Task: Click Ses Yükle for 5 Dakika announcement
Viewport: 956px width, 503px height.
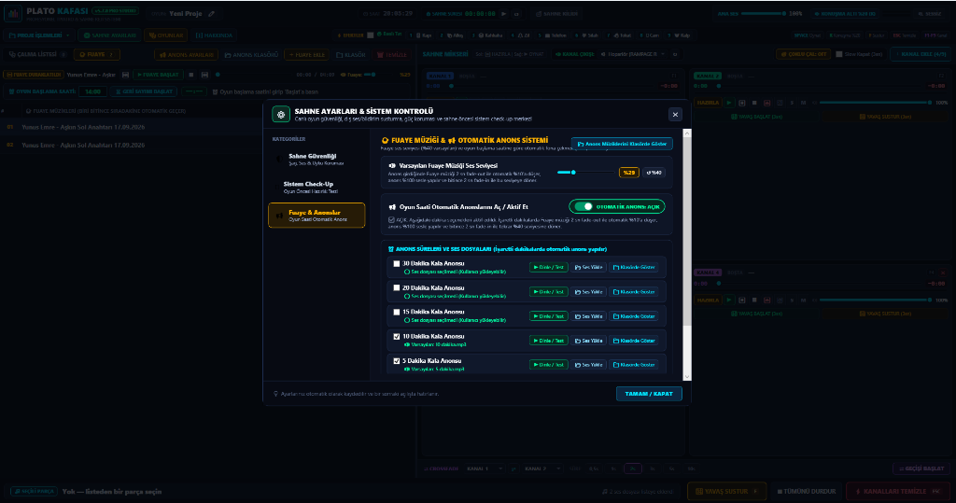Action: point(589,365)
